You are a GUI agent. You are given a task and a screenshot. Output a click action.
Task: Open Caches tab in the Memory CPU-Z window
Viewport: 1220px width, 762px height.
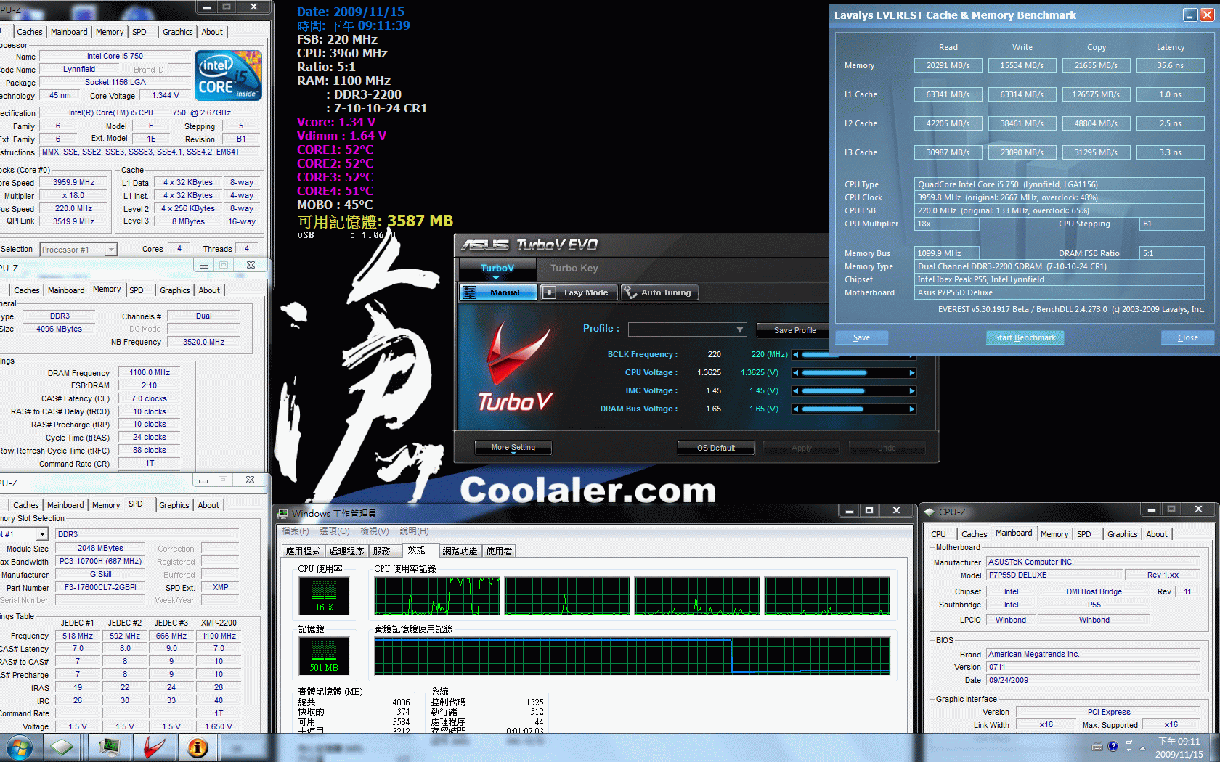[x=27, y=290]
